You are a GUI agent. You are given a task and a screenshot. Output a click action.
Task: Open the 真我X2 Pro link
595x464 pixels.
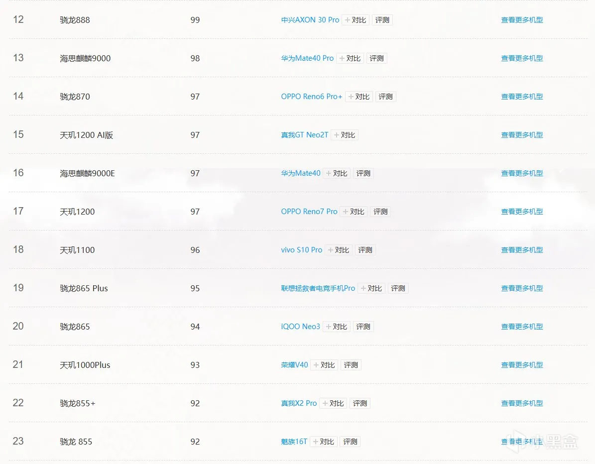[x=299, y=403]
